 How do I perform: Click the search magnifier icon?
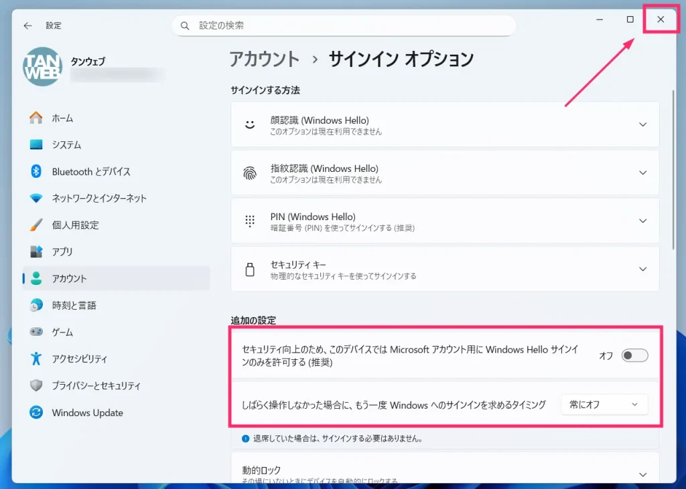tap(185, 26)
